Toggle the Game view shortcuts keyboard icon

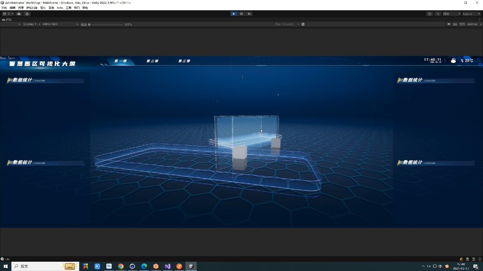[x=456, y=24]
